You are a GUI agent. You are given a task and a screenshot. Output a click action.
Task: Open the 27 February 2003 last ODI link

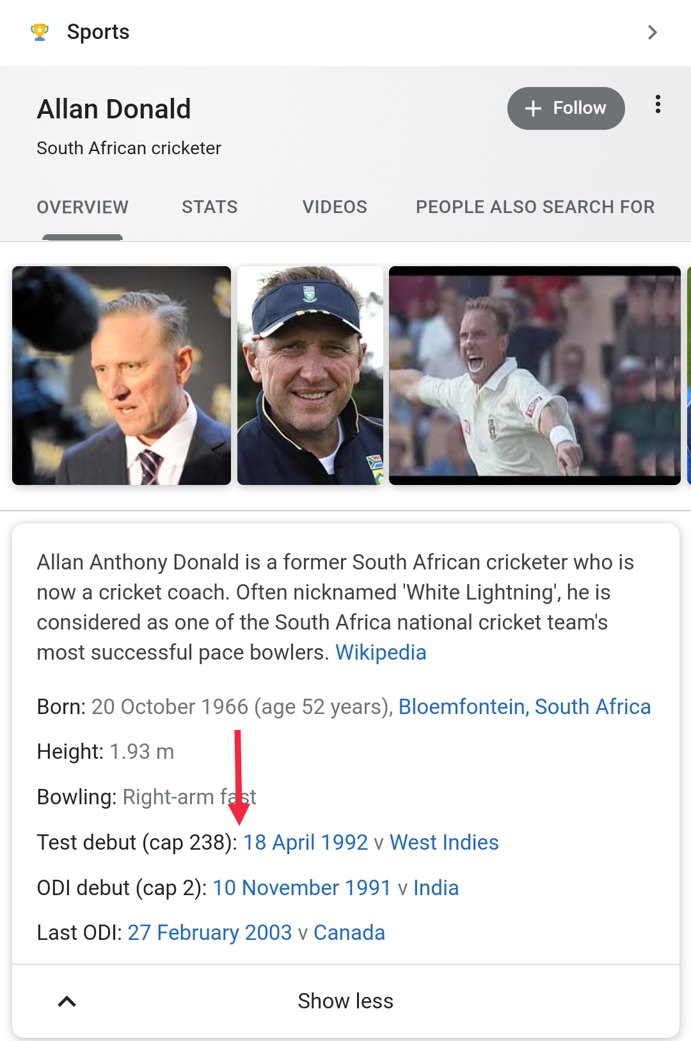coord(209,932)
